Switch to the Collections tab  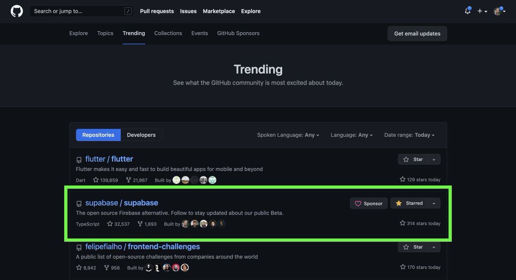[168, 33]
